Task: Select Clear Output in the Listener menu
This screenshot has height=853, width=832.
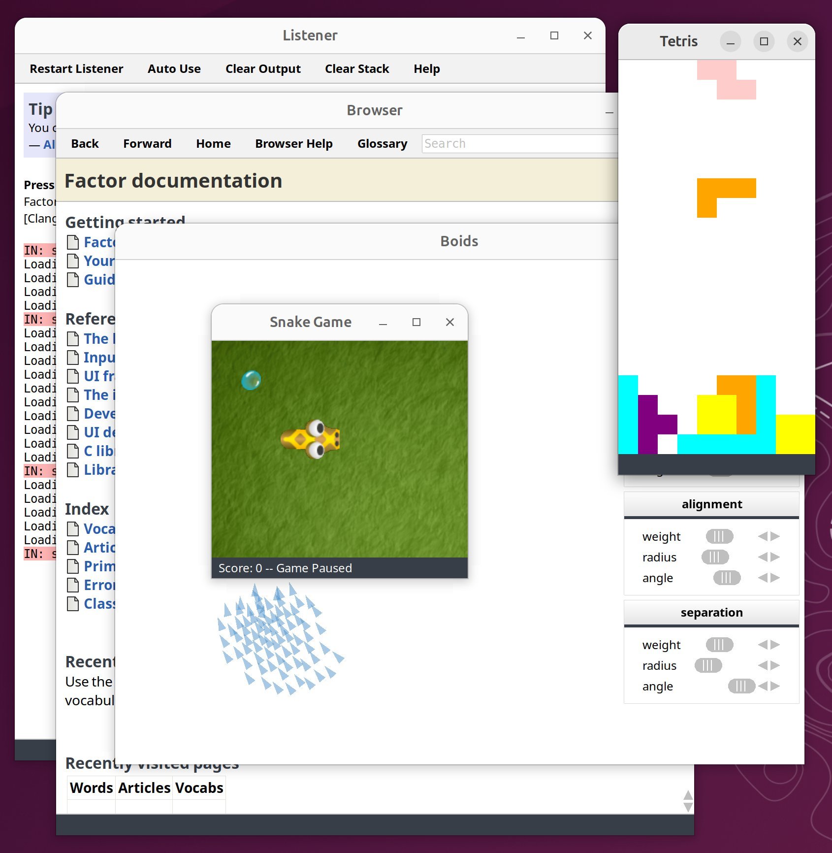Action: (x=263, y=68)
